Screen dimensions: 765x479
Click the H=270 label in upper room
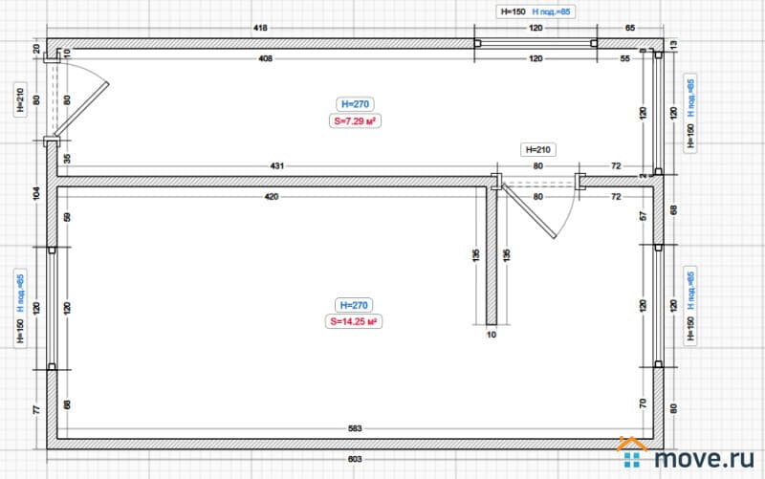click(x=355, y=104)
